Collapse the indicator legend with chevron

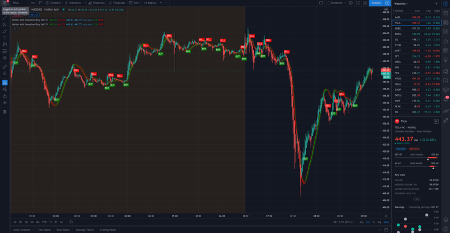click(15, 29)
